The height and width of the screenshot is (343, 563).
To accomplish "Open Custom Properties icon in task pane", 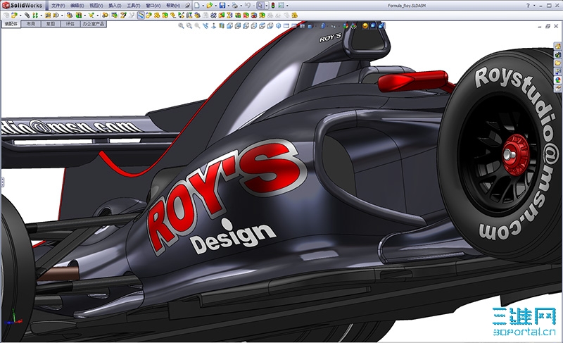I will tap(557, 87).
